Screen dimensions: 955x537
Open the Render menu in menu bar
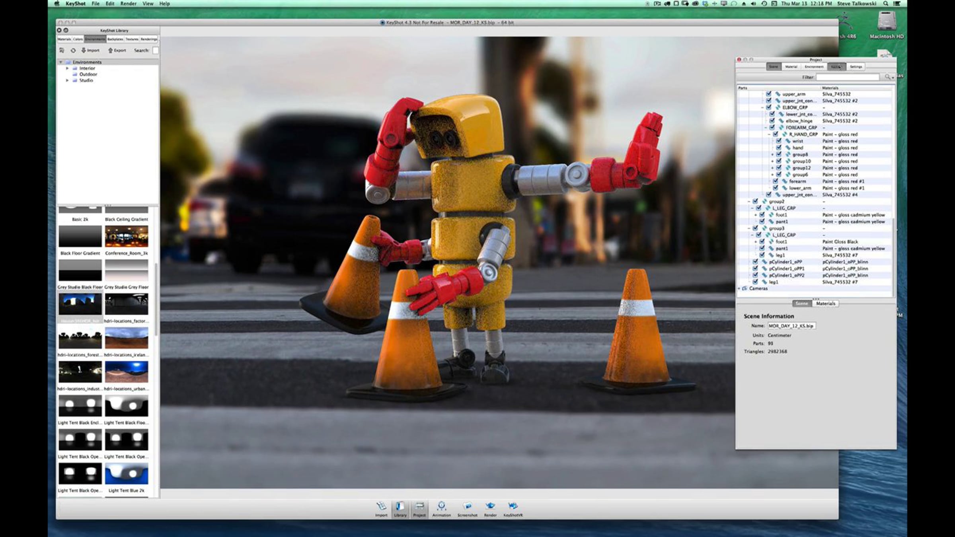tap(128, 4)
